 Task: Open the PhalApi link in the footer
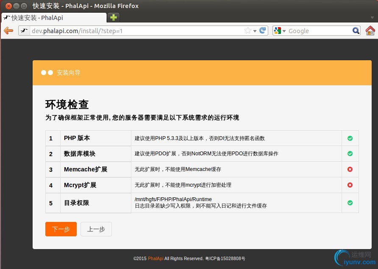(156, 258)
